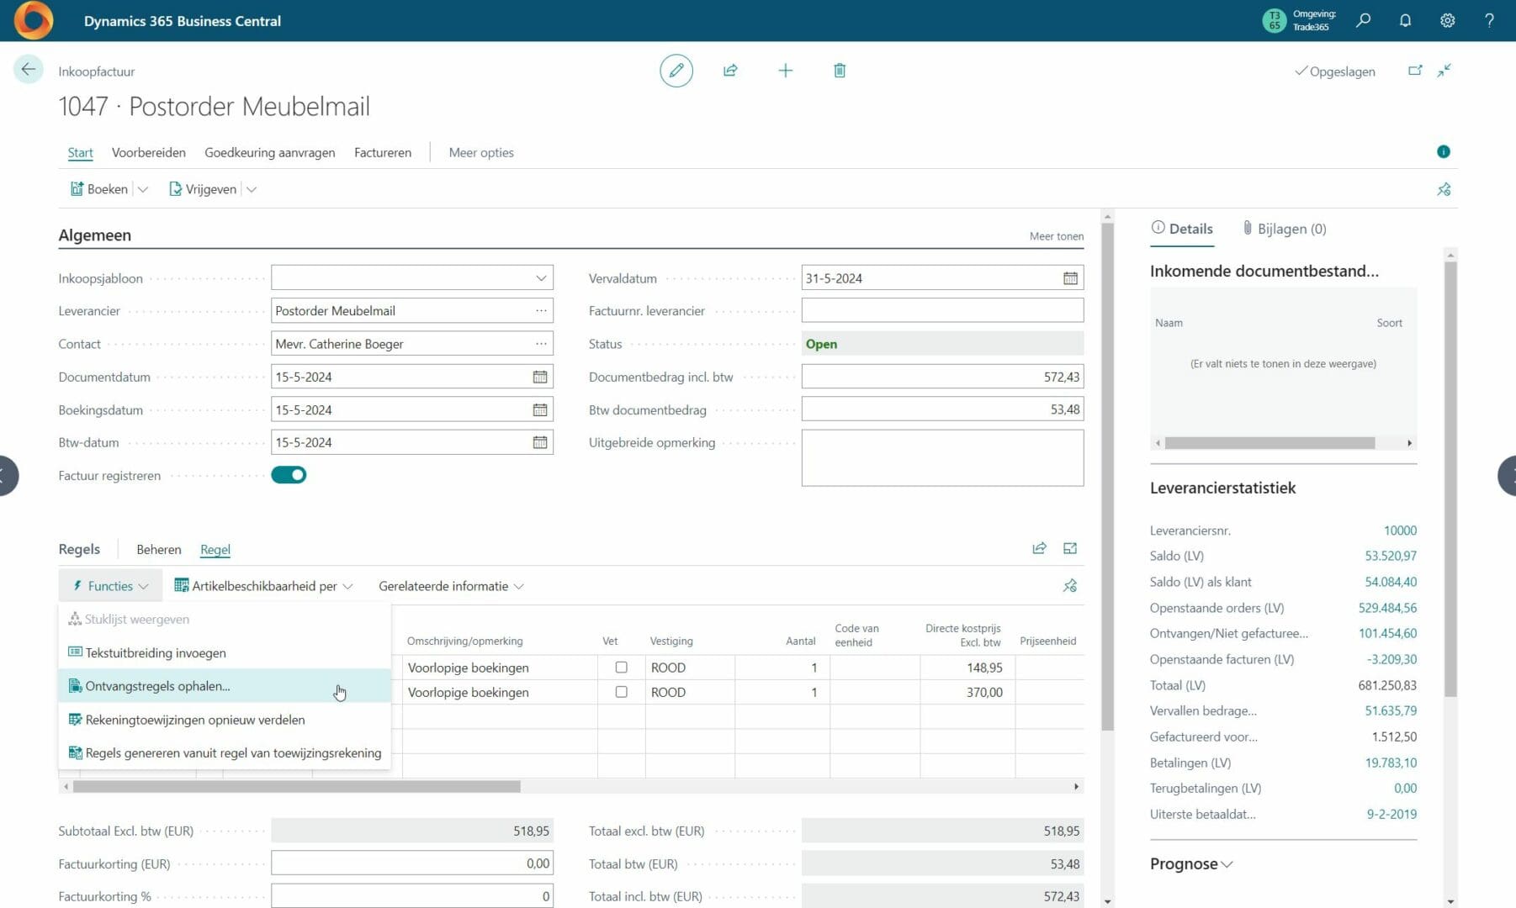Switch to Voorbereiden tab
Image resolution: width=1516 pixels, height=908 pixels.
click(x=149, y=152)
